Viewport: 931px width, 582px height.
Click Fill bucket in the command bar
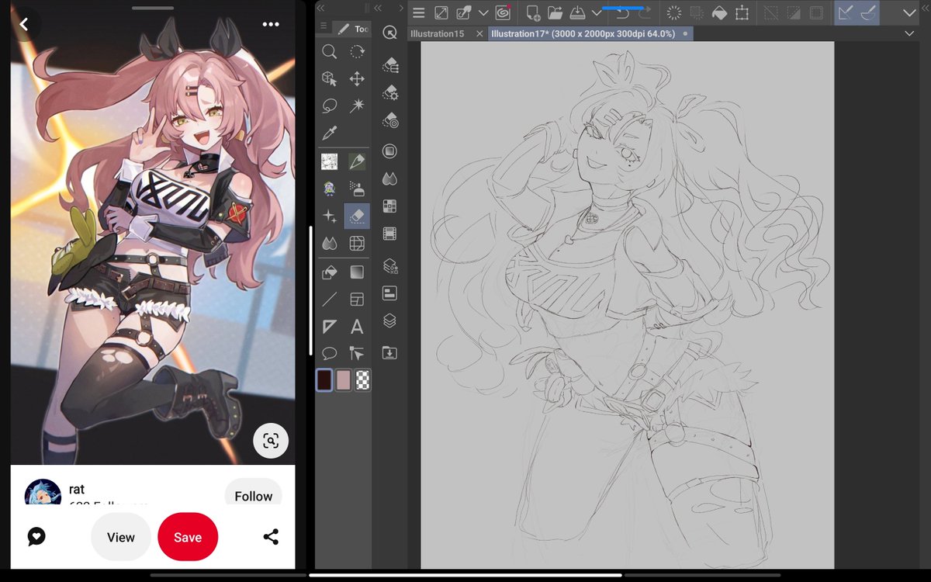click(x=719, y=12)
